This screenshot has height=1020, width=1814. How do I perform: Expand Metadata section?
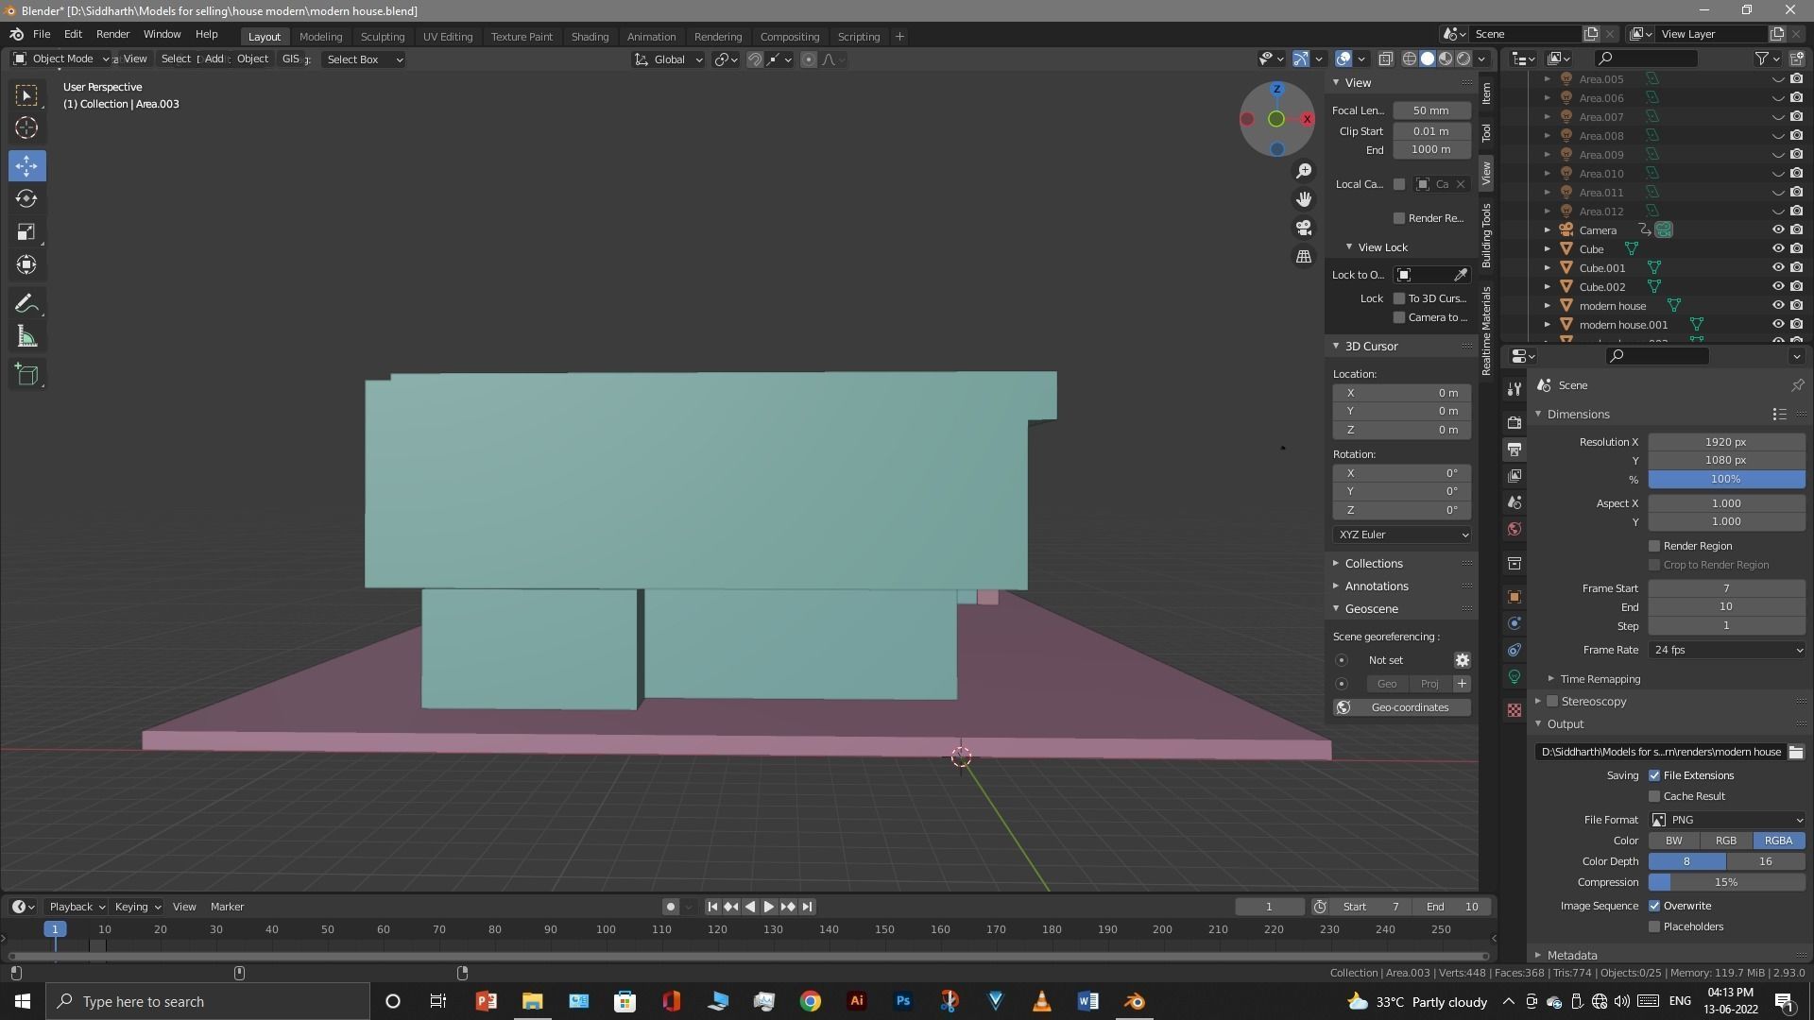1571,955
